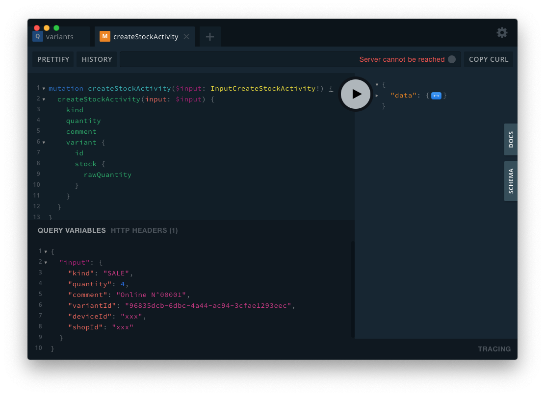Click the kind field in query editor

point(75,110)
